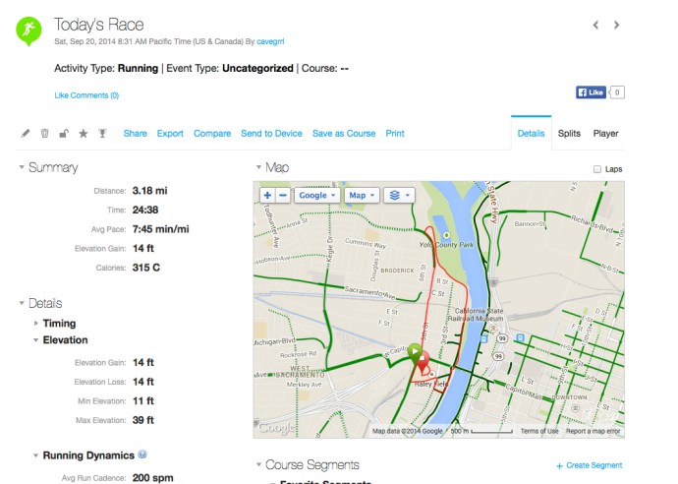Mark activity as favorite with star icon
The image size is (678, 484).
pos(83,134)
